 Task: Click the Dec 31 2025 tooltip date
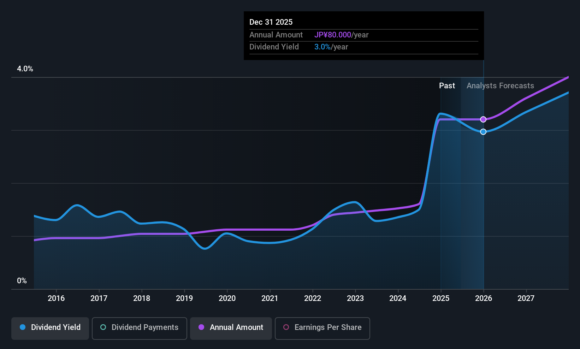pos(271,22)
